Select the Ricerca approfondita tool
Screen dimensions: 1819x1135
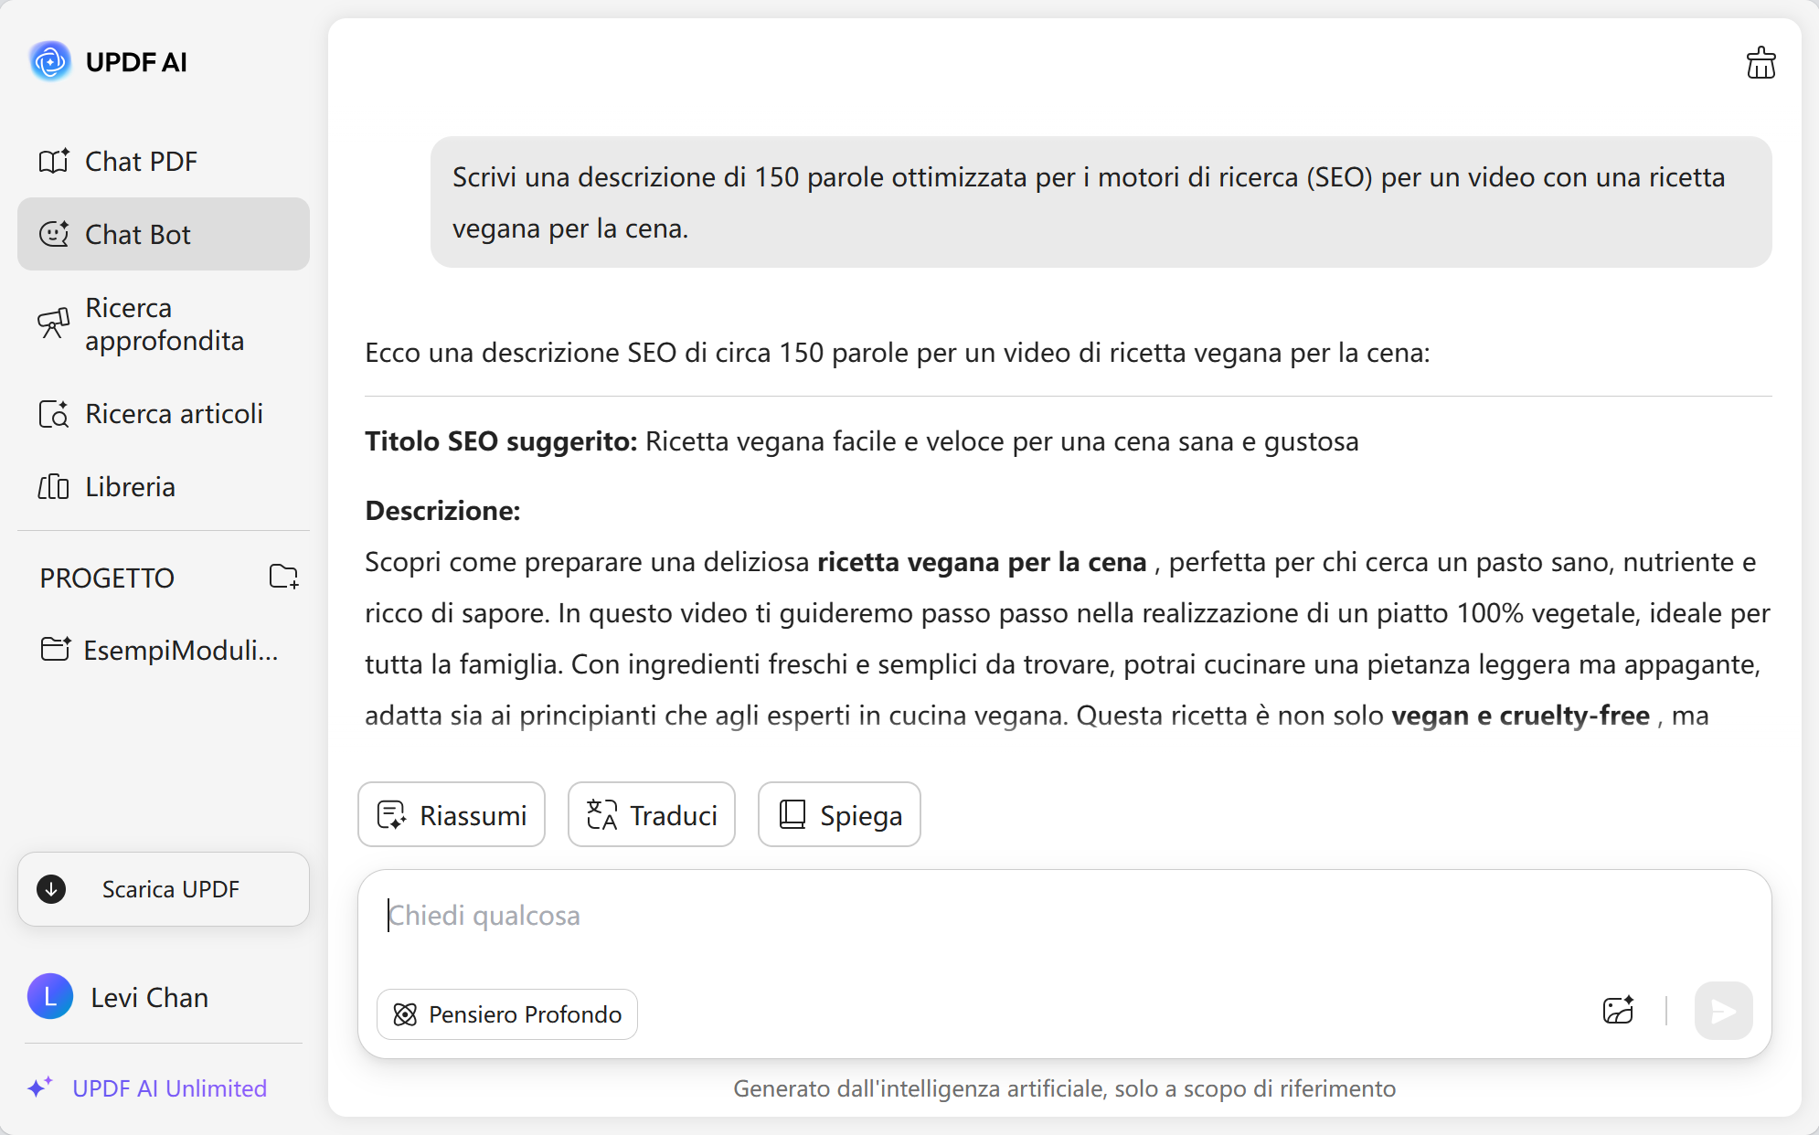(x=165, y=324)
